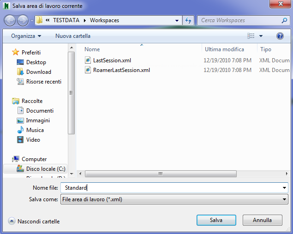Select TESTDATA in the address breadcrumb

click(66, 20)
